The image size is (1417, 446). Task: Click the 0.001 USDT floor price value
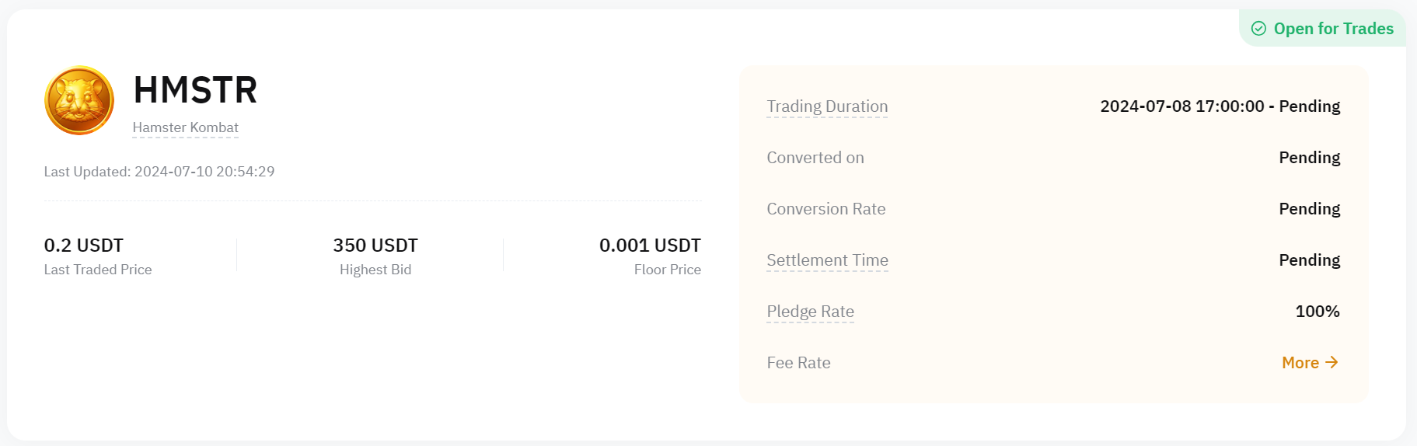coord(650,246)
